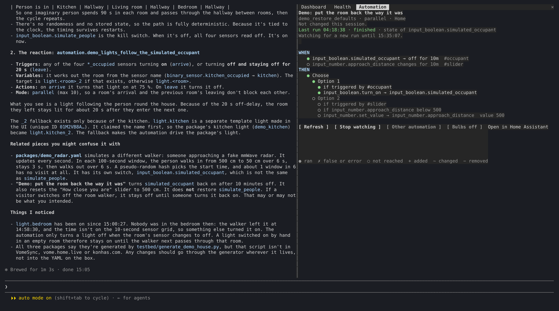Switch to the Dashboard tab

313,7
